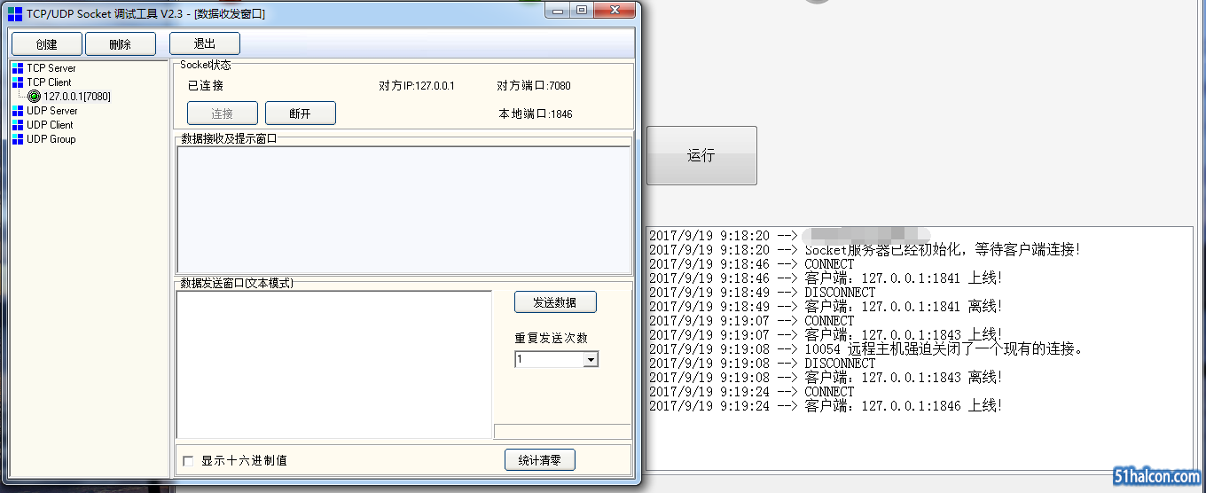Click the 对方IP:127.0.0.1 label
The width and height of the screenshot is (1206, 493).
coord(417,86)
